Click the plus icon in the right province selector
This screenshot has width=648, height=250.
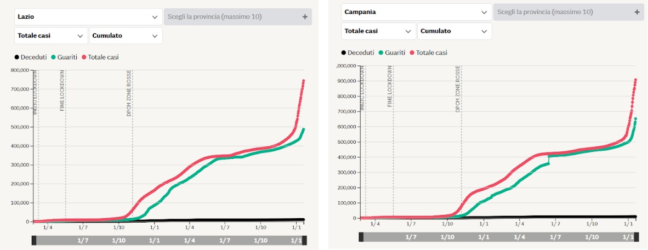click(x=636, y=12)
